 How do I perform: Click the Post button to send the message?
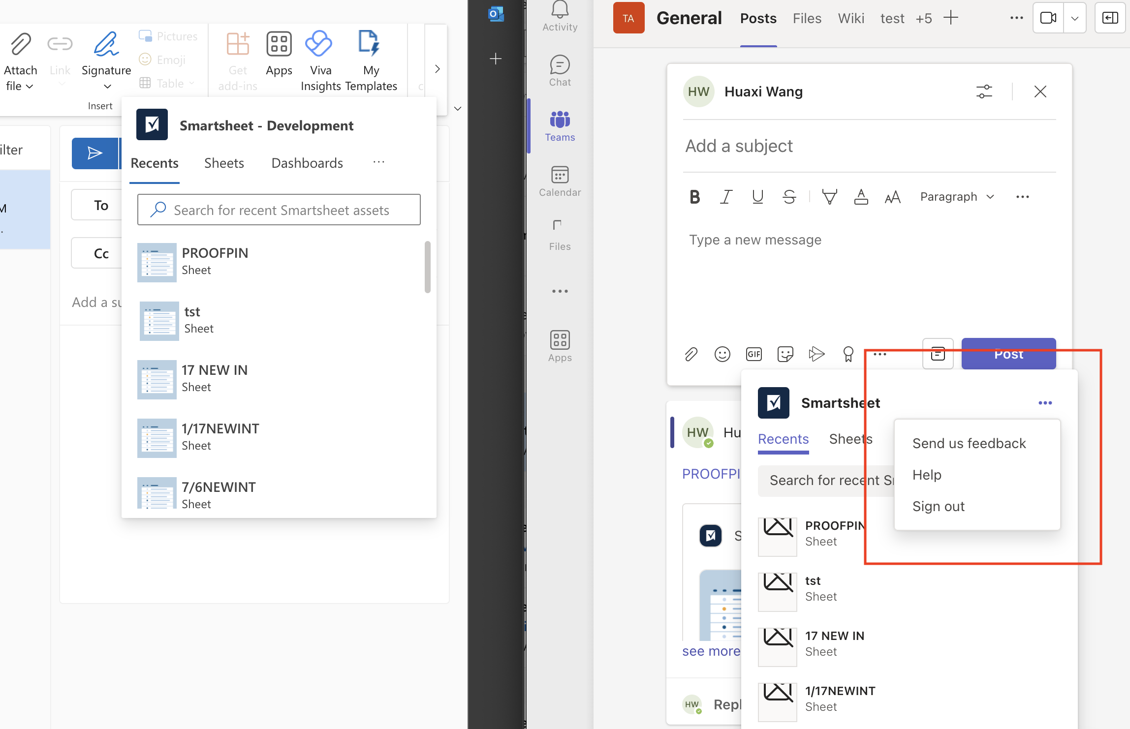1008,354
